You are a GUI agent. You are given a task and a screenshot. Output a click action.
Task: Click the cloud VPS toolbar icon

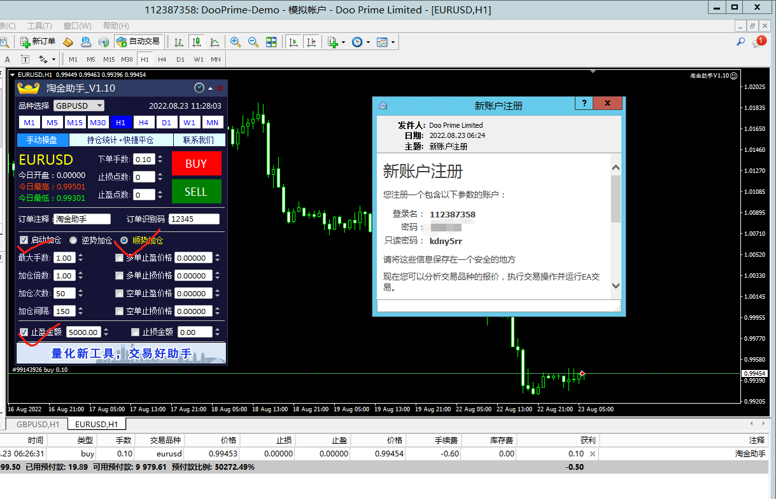coord(86,42)
